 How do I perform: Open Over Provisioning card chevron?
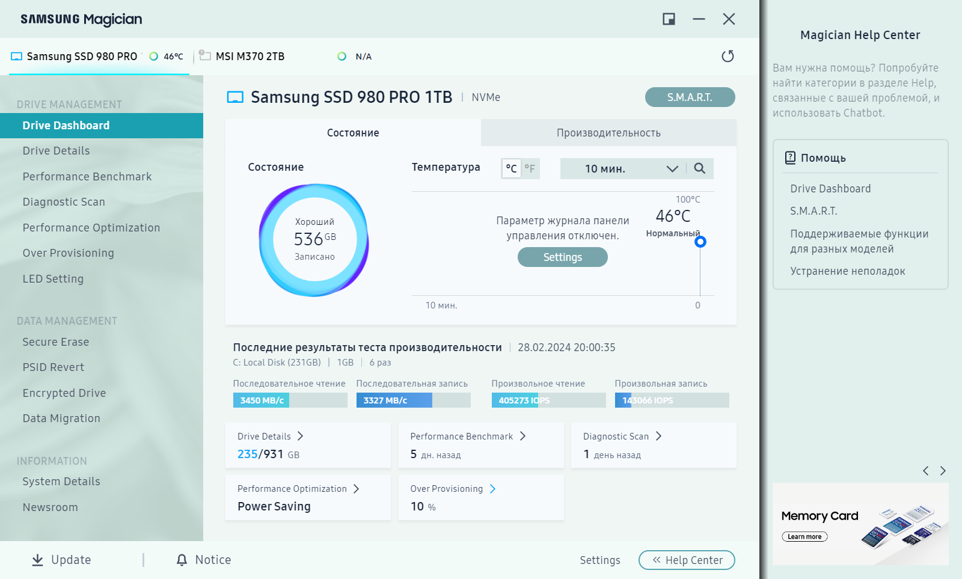point(492,489)
